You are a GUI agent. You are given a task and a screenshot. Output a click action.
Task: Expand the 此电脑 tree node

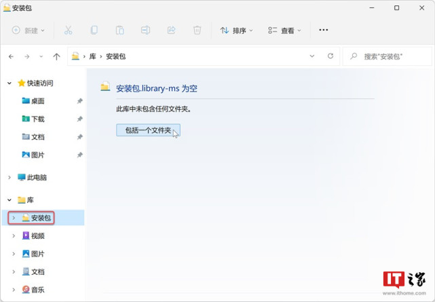click(10, 177)
